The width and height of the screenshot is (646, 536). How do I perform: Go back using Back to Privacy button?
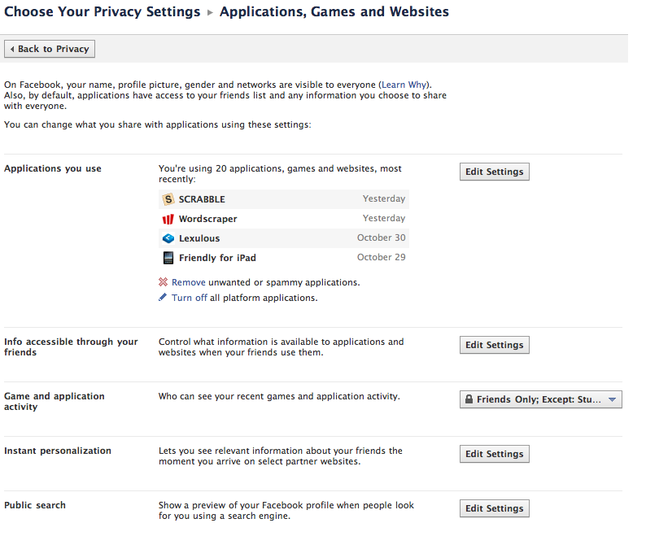click(x=50, y=49)
